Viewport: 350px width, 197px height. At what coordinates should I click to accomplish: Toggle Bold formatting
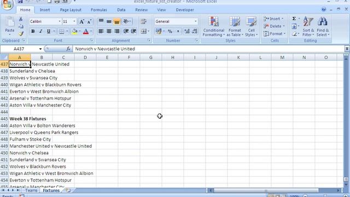click(x=33, y=32)
